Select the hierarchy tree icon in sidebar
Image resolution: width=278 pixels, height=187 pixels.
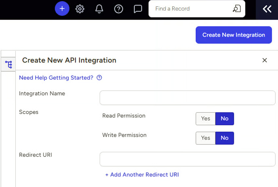pos(9,65)
